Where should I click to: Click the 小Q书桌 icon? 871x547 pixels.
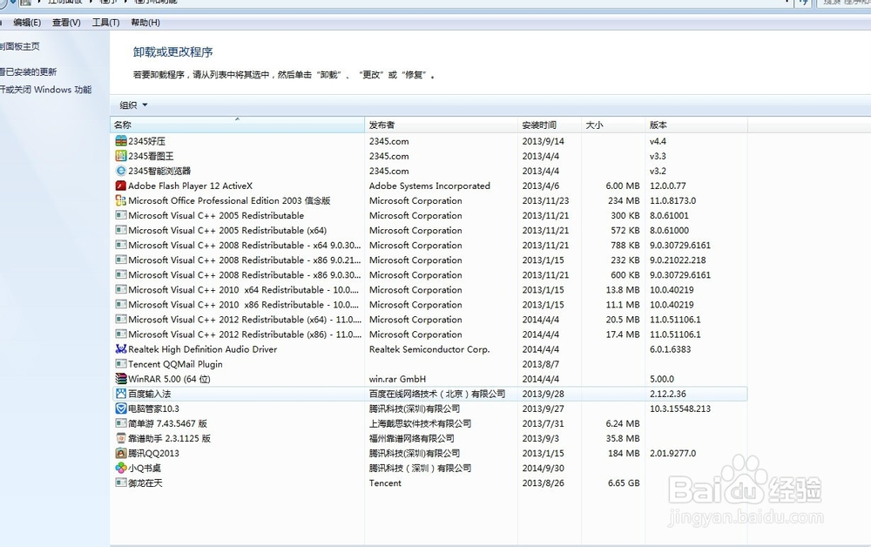click(x=120, y=468)
